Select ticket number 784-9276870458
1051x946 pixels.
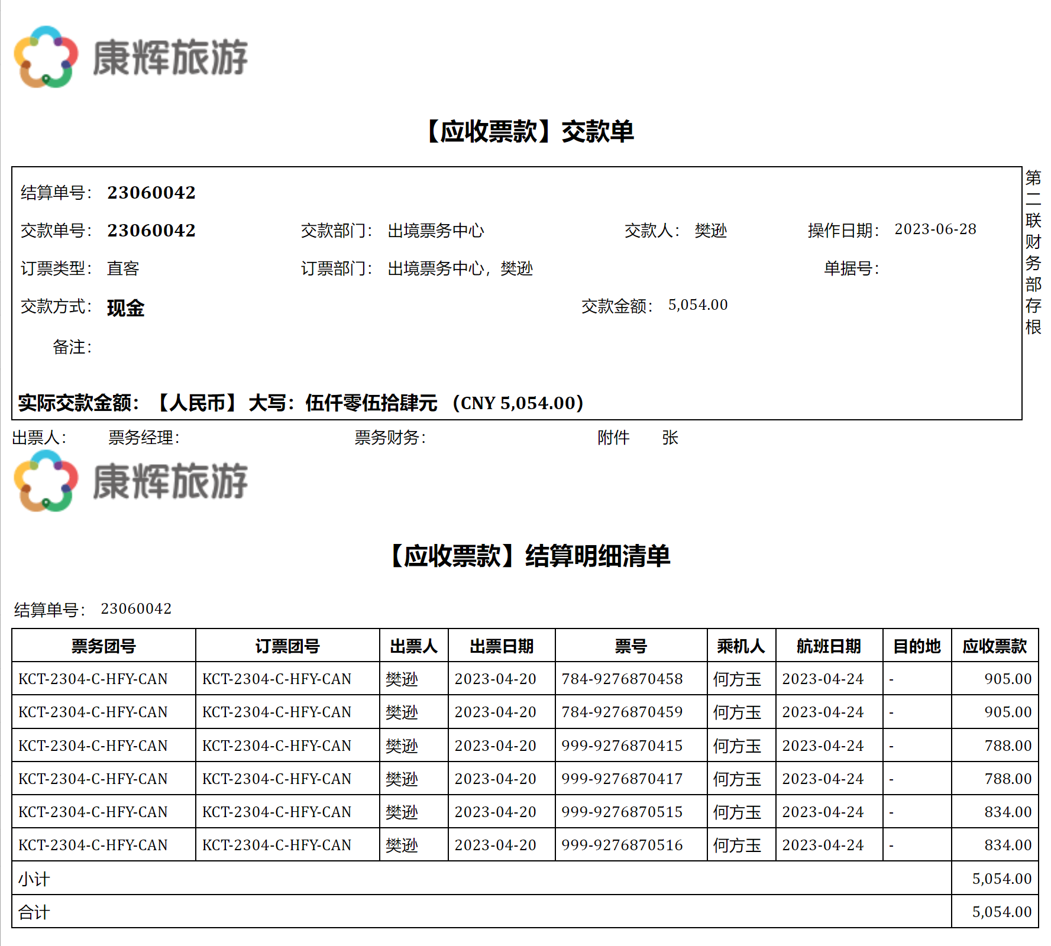click(622, 679)
